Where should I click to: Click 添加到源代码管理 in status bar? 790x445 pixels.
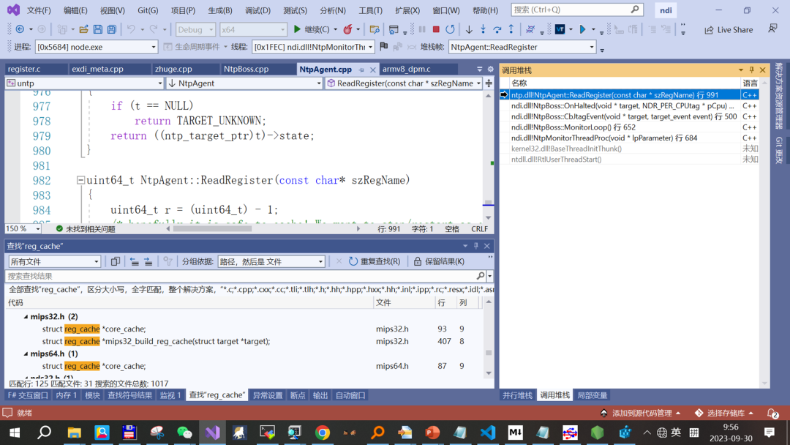(640, 414)
